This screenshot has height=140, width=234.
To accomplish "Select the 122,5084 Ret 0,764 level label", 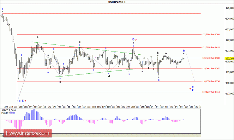I will tap(211, 35).
